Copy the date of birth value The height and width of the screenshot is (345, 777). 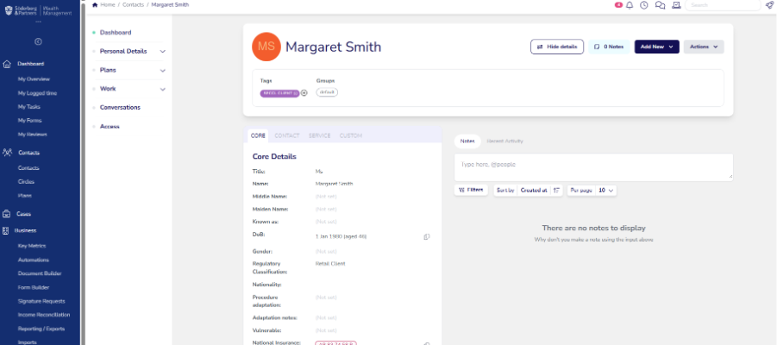coord(427,237)
